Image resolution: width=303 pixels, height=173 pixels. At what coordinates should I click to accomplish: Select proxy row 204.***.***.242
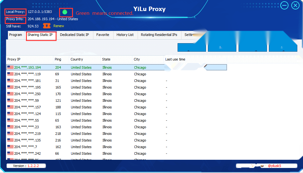tap(117, 153)
